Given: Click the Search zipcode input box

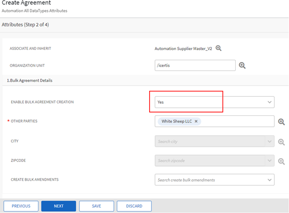Looking at the screenshot, I should [x=208, y=161].
